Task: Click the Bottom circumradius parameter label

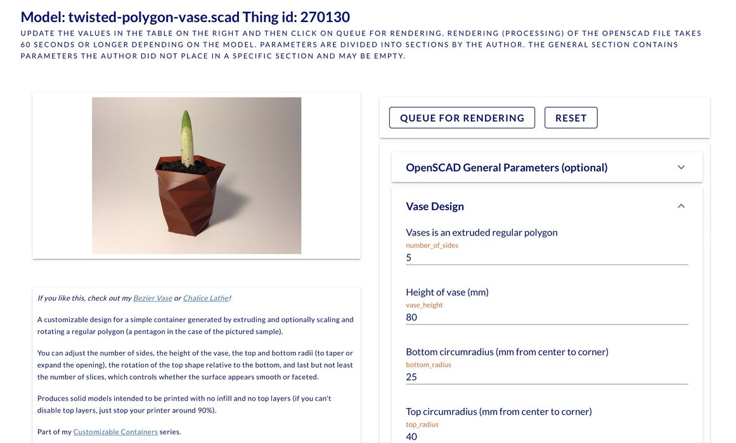Action: 507,352
